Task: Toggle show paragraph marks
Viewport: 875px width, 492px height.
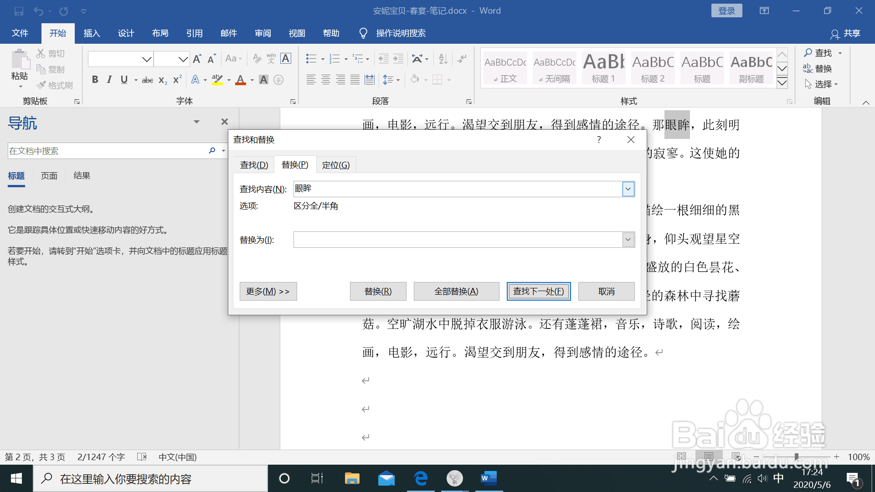Action: click(x=462, y=59)
